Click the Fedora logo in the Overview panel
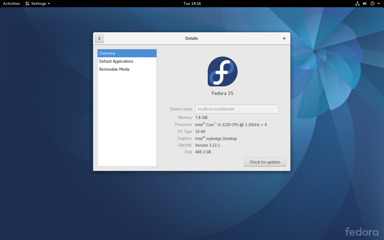Screen dimensions: 384x240 pyautogui.click(x=222, y=71)
